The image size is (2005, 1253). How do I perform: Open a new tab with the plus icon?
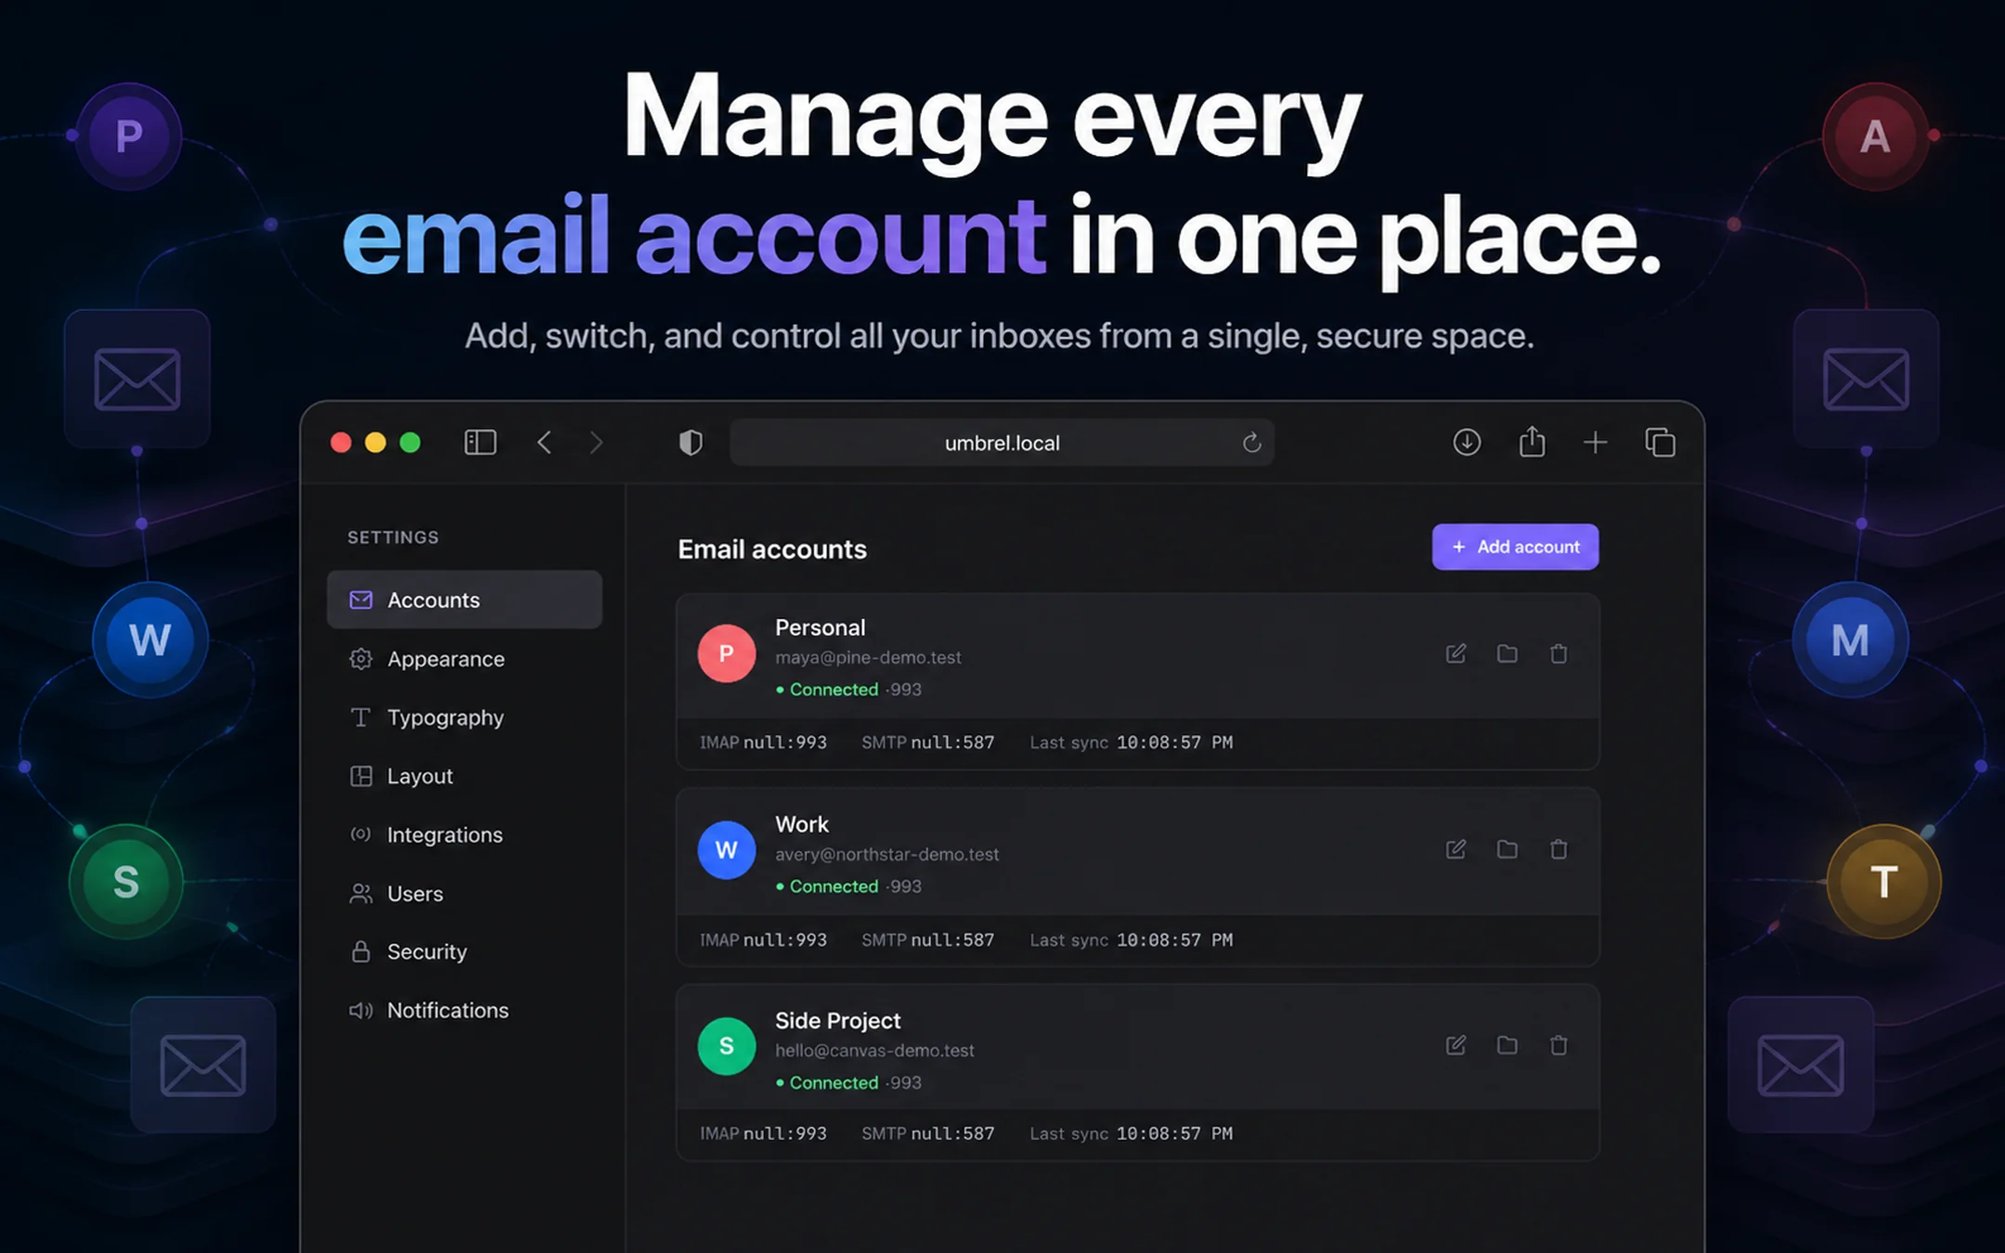pyautogui.click(x=1596, y=442)
